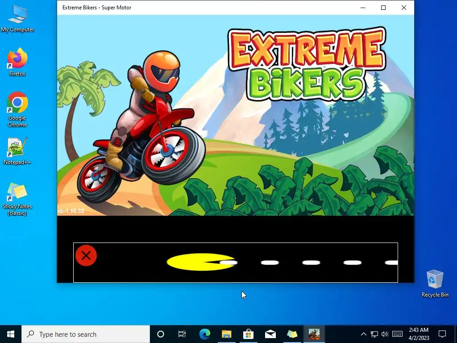The image size is (457, 343).
Task: Open sticky notes taskbar app
Action: tap(292, 334)
